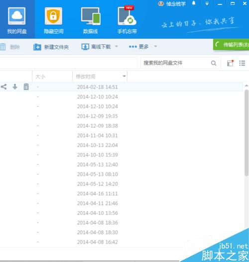
Task: Click the scrollbar up arrow
Action: click(247, 86)
